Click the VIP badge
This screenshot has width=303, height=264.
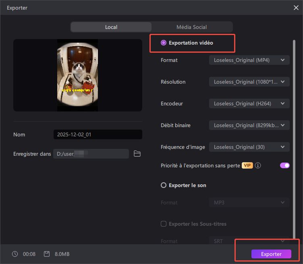pyautogui.click(x=247, y=165)
